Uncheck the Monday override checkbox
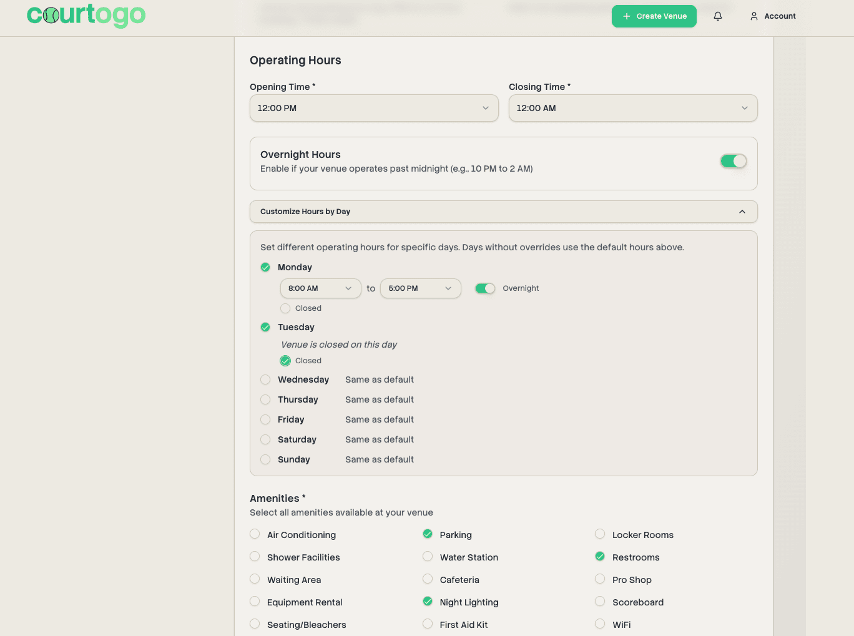Screen dimensions: 854x636 265,267
